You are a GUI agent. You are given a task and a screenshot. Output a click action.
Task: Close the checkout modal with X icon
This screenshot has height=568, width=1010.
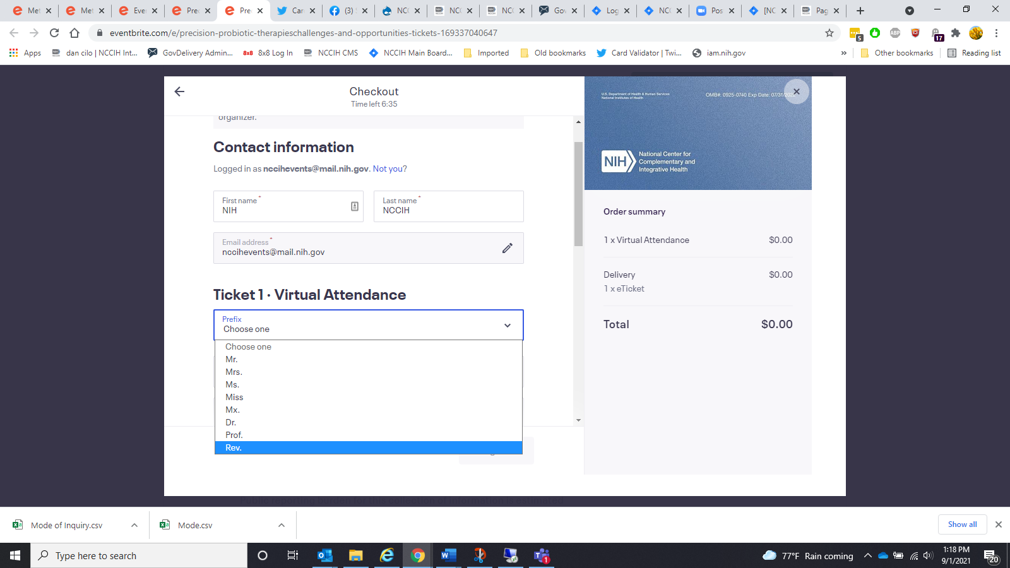click(797, 92)
